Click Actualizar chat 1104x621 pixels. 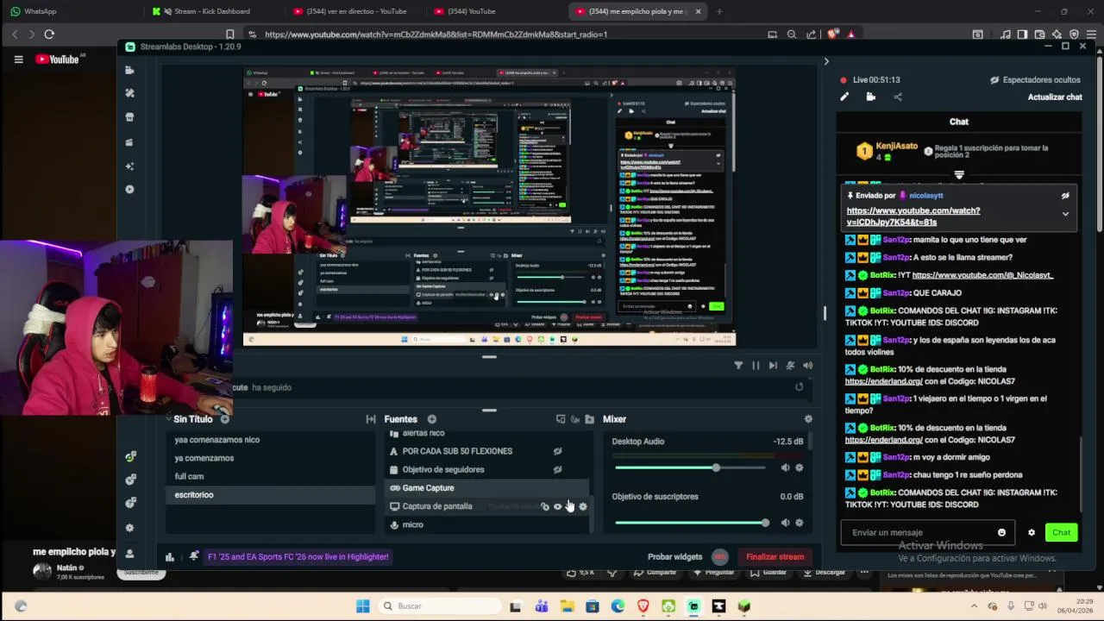1055,97
